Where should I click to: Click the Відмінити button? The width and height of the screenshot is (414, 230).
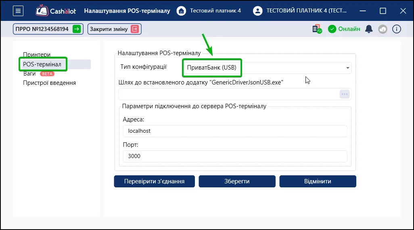pos(318,181)
